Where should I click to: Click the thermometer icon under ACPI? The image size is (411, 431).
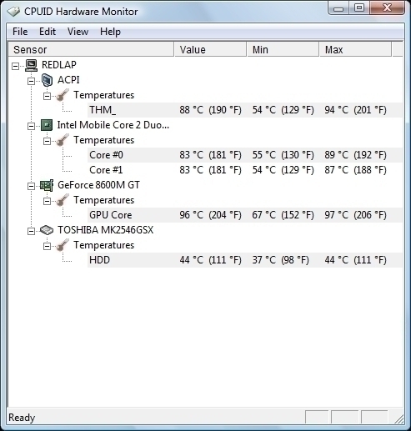(63, 95)
